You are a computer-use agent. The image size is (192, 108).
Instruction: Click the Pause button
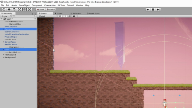153,9
